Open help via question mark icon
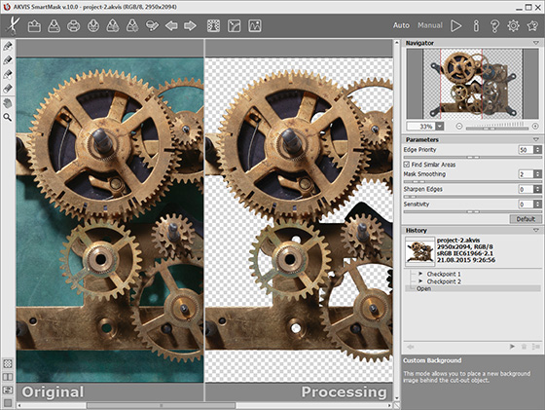The width and height of the screenshot is (545, 410). [494, 26]
